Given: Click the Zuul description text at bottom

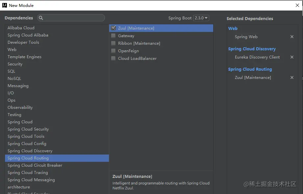Looking at the screenshot, I should point(161,185).
